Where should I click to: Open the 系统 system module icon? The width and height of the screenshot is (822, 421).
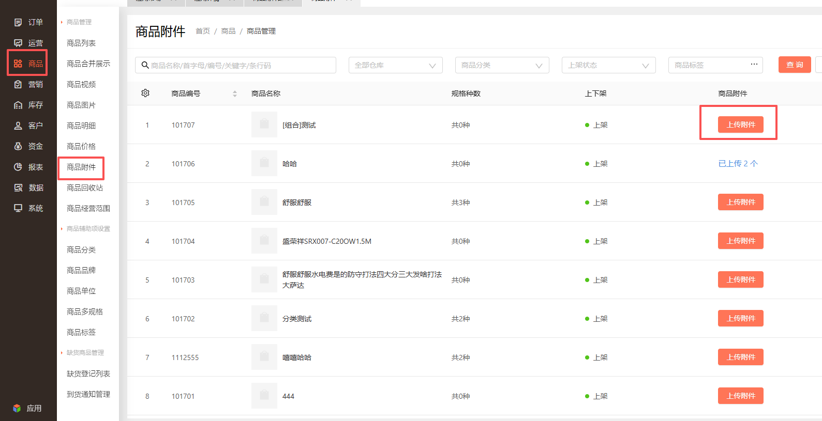tap(18, 208)
